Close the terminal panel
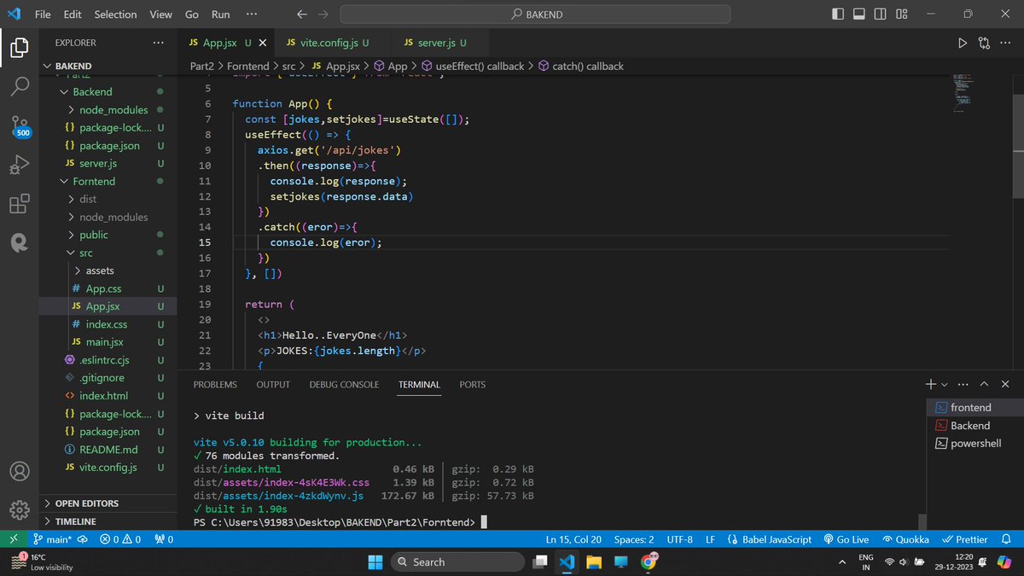This screenshot has height=576, width=1024. [1005, 384]
